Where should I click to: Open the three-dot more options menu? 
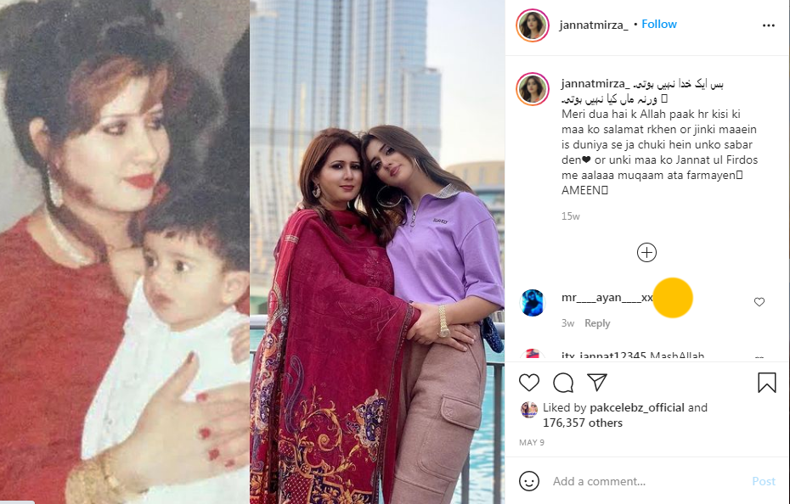pyautogui.click(x=768, y=25)
